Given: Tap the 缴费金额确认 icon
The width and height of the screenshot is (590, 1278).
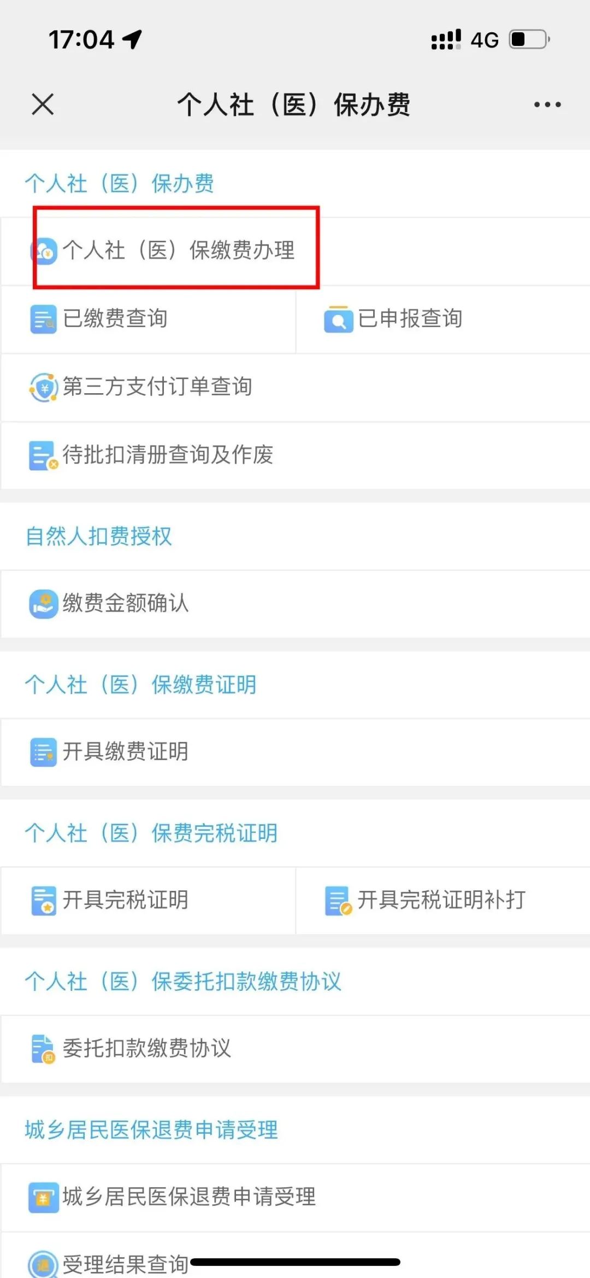Looking at the screenshot, I should point(44,604).
